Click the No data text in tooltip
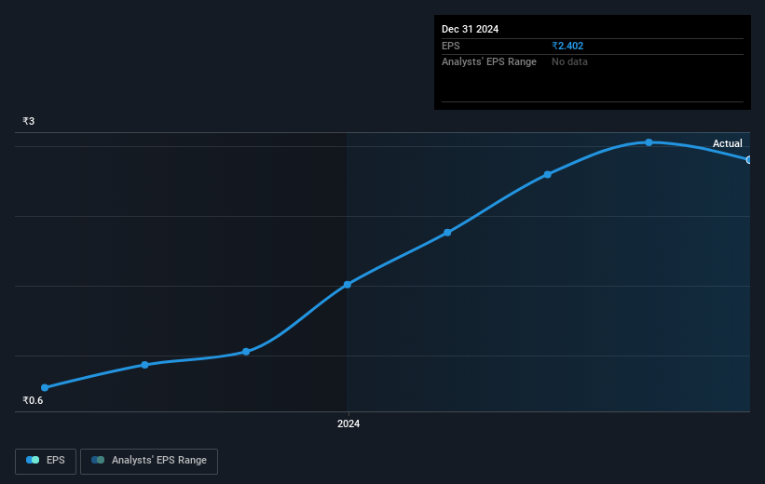The image size is (765, 484). click(x=569, y=62)
